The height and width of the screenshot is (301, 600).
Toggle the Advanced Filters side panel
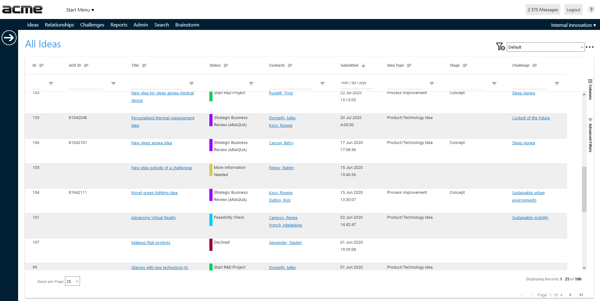point(590,135)
